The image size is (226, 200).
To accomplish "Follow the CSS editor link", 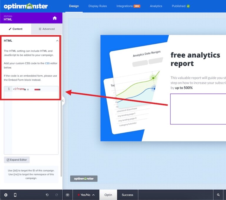I will point(47,63).
